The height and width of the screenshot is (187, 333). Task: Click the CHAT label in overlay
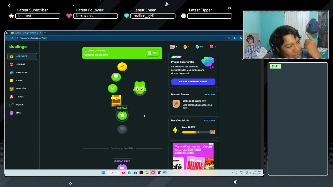275,66
